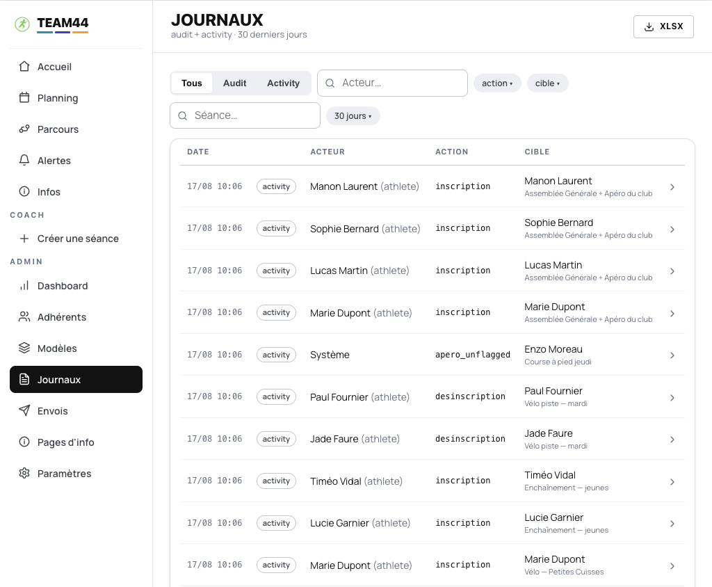Export logs with the XLSX button
712x587 pixels.
click(x=663, y=27)
